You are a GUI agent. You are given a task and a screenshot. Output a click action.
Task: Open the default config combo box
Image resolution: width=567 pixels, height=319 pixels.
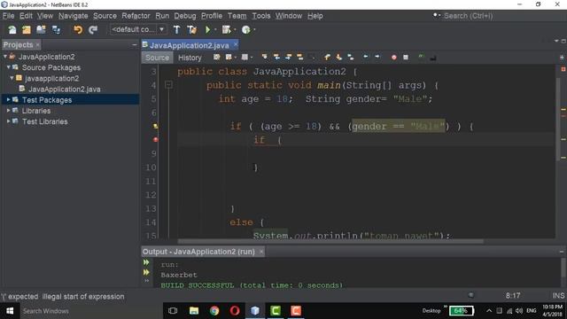[138, 29]
